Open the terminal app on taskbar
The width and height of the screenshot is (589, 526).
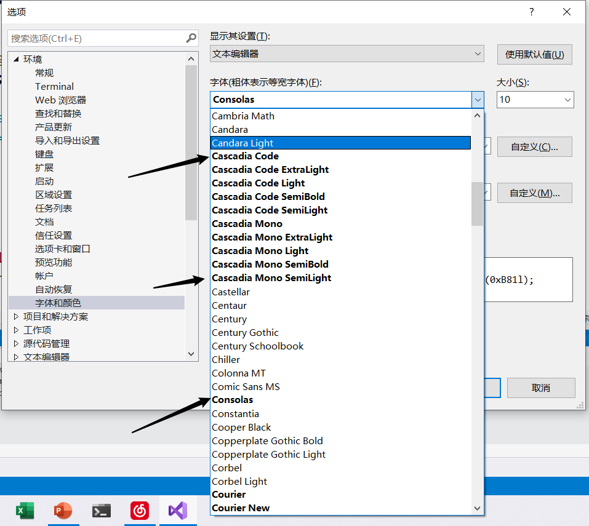102,511
